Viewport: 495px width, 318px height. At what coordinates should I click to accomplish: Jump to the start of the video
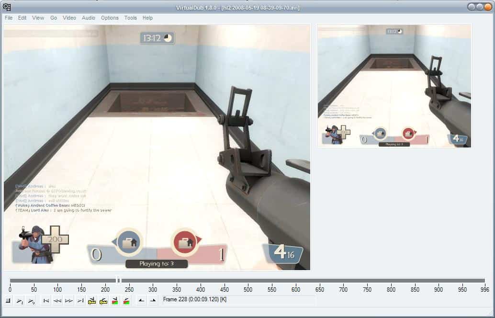coord(46,301)
